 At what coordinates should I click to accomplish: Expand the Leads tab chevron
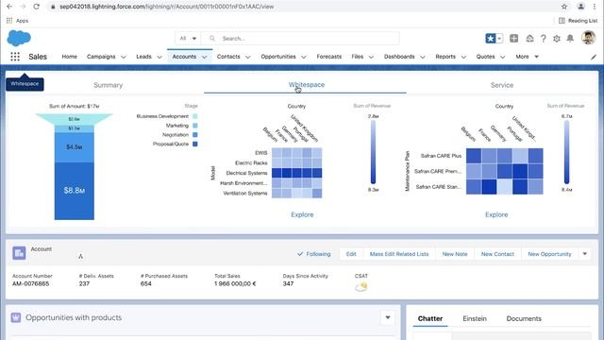pyautogui.click(x=159, y=57)
